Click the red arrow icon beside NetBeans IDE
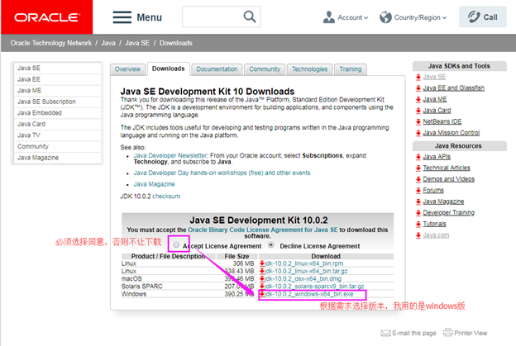 [x=418, y=121]
